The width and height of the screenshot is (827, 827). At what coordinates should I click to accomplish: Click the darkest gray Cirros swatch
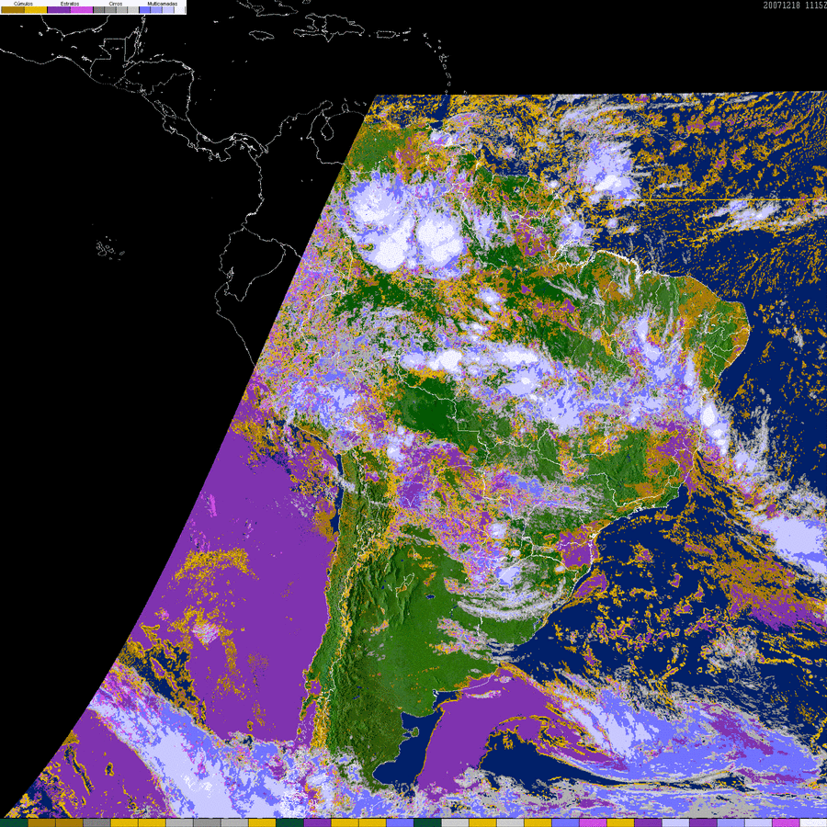(x=98, y=9)
